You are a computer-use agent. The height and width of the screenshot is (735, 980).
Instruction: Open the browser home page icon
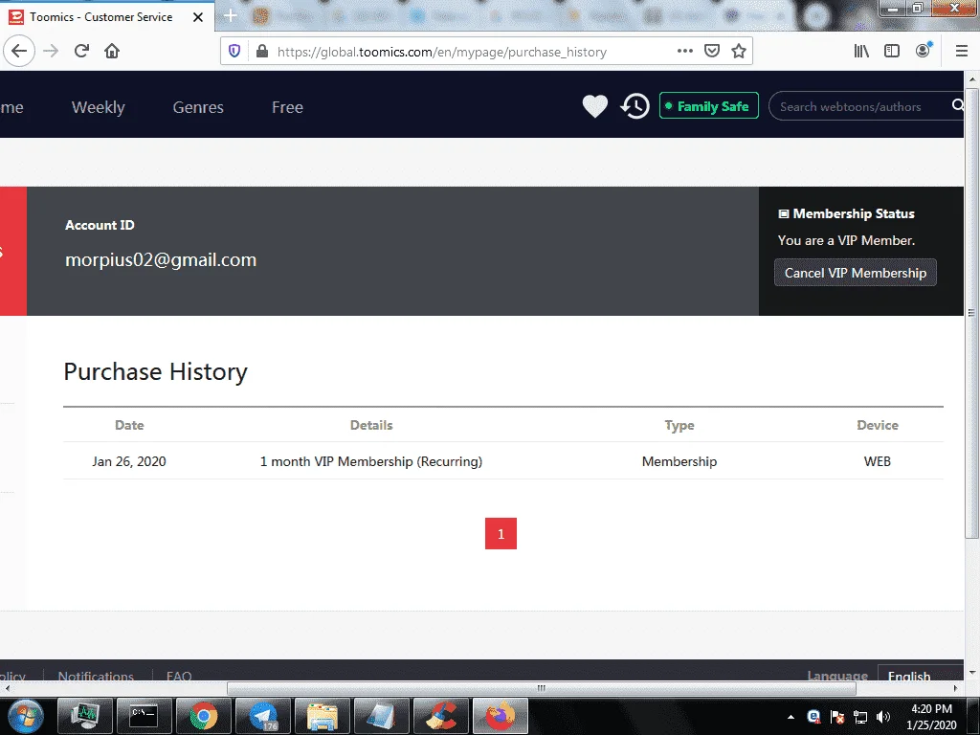point(112,52)
